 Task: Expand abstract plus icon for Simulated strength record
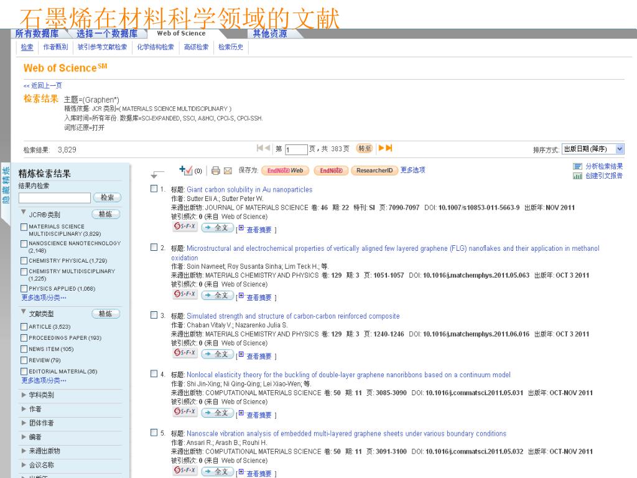(241, 354)
